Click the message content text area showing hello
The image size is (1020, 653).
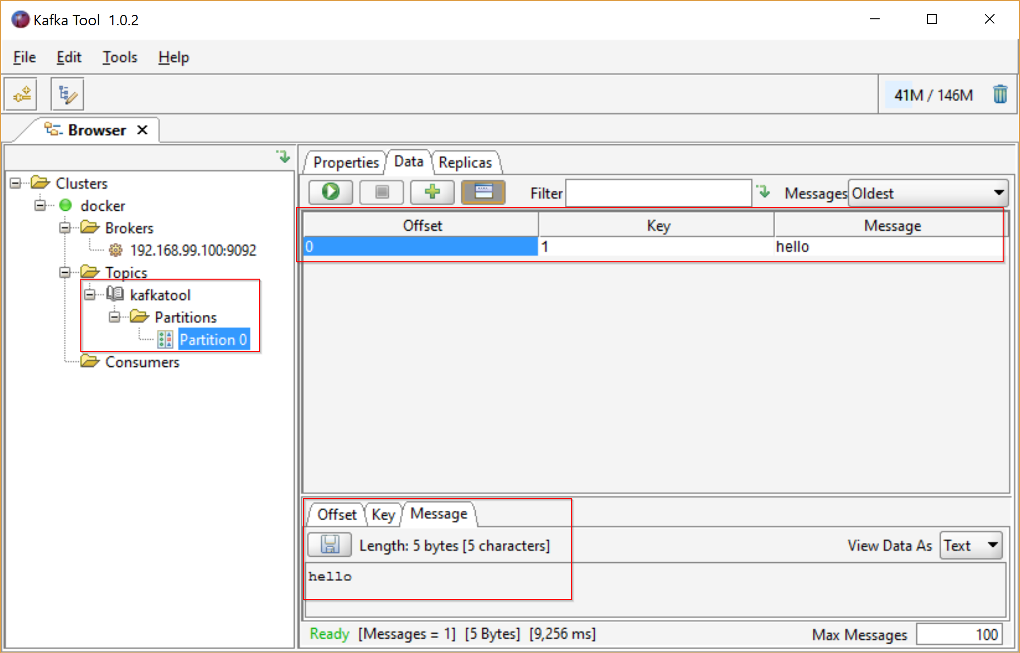(x=655, y=589)
